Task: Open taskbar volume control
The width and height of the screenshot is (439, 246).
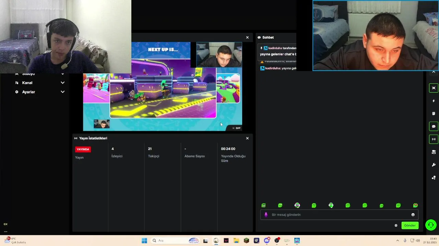Action: click(418, 241)
